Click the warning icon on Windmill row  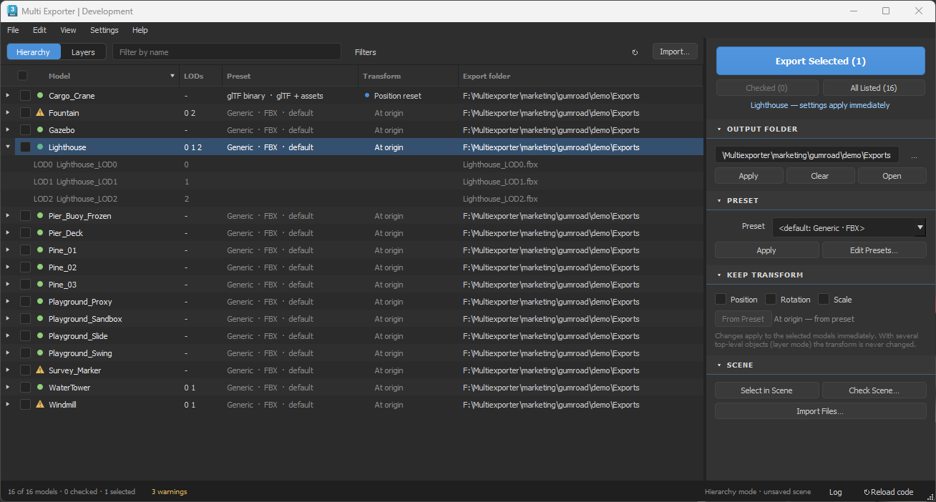(x=40, y=405)
